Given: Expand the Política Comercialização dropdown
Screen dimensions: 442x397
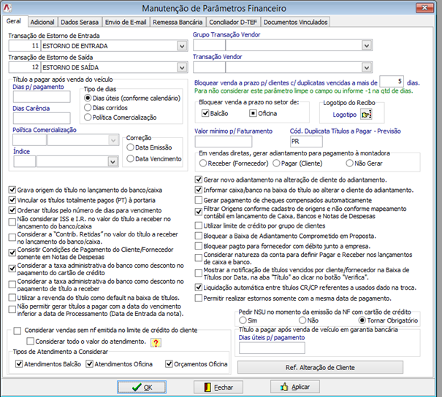Looking at the screenshot, I should click(x=113, y=140).
